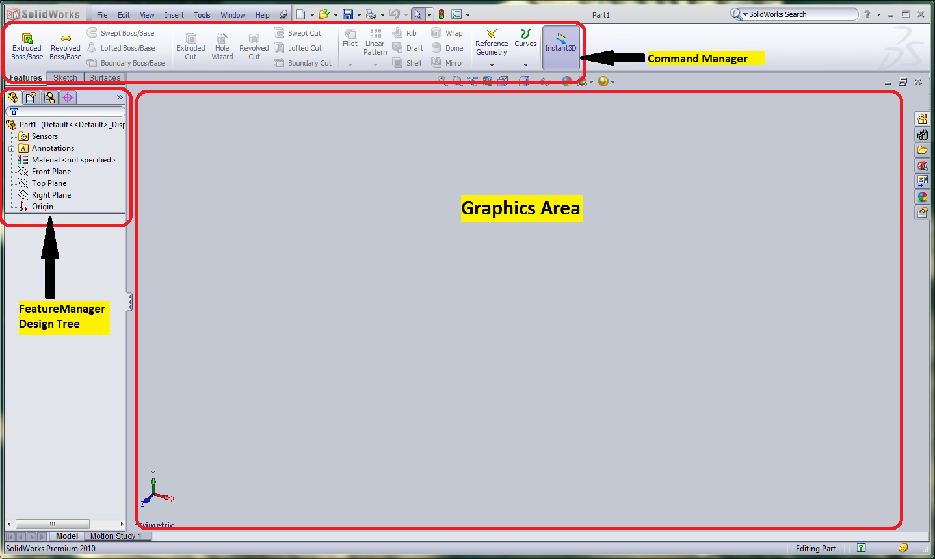Select the Model tab
Screen dimensions: 935x559
point(67,536)
